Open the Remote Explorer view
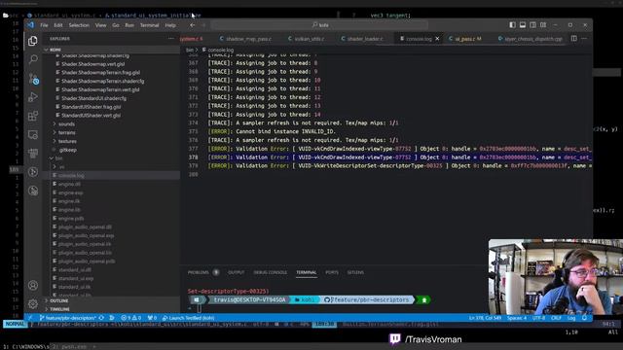Screen dimensions: 623x350 [33, 134]
